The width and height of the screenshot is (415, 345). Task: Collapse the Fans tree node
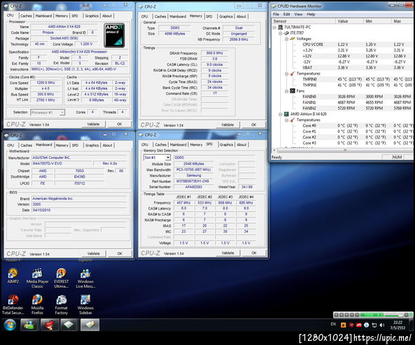pyautogui.click(x=286, y=91)
